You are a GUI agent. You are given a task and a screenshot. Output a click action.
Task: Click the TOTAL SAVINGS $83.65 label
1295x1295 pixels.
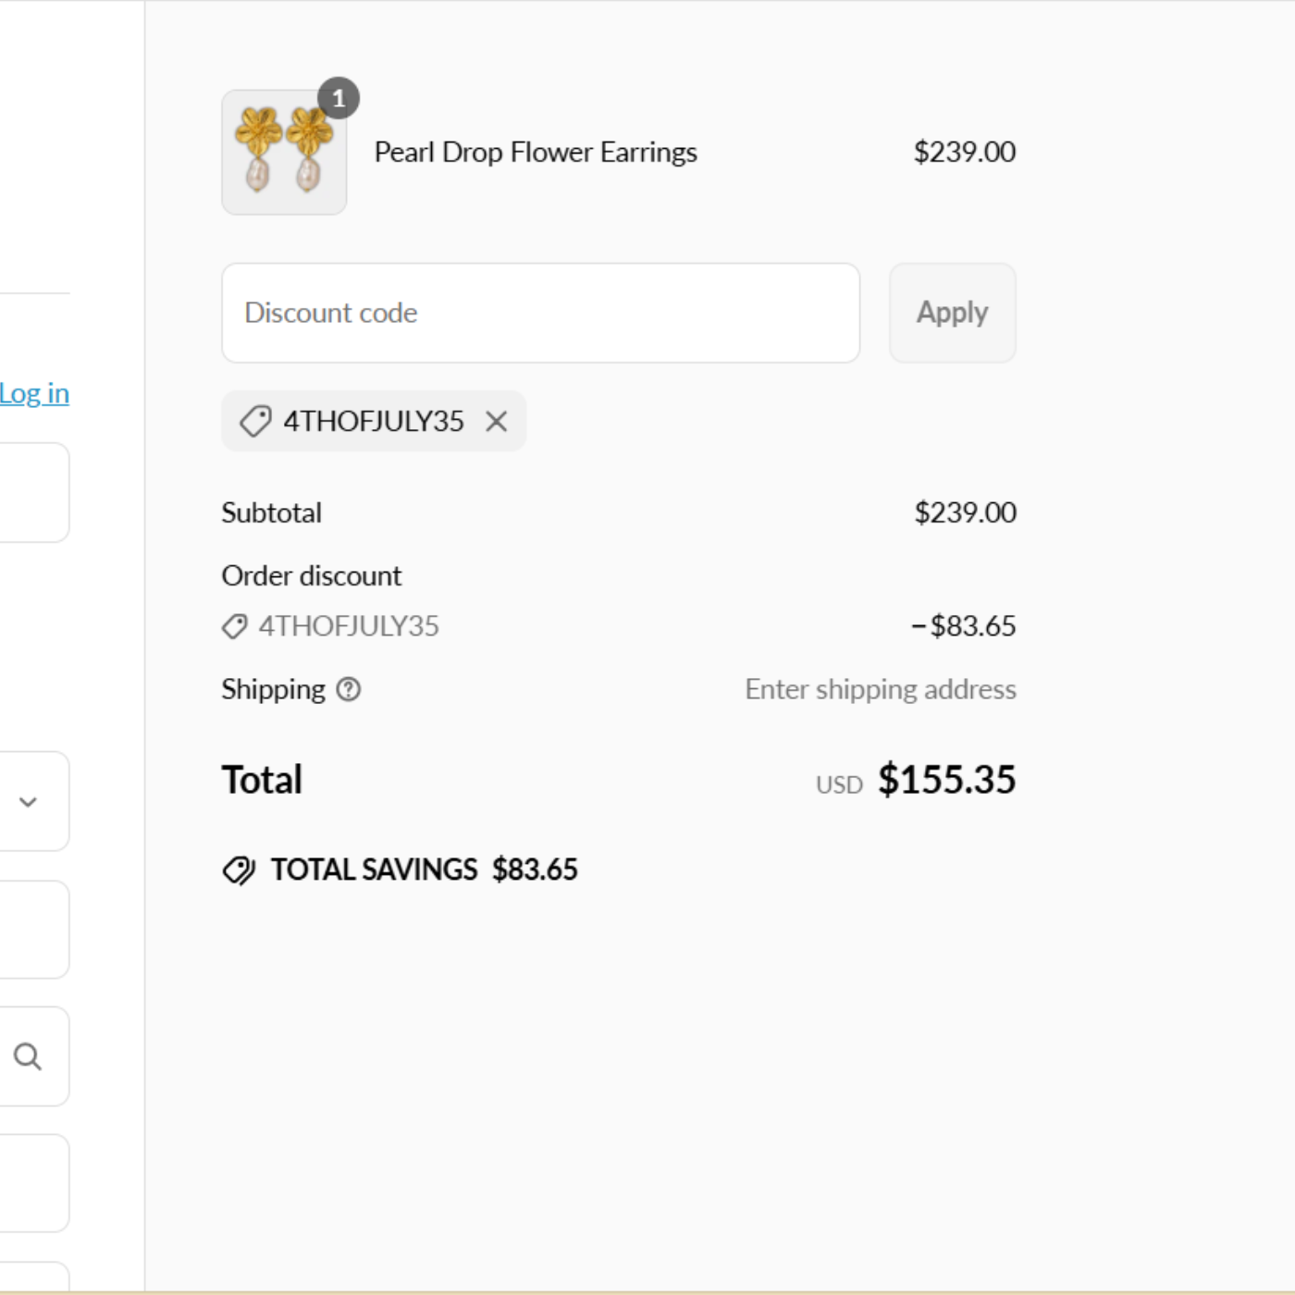(x=424, y=869)
